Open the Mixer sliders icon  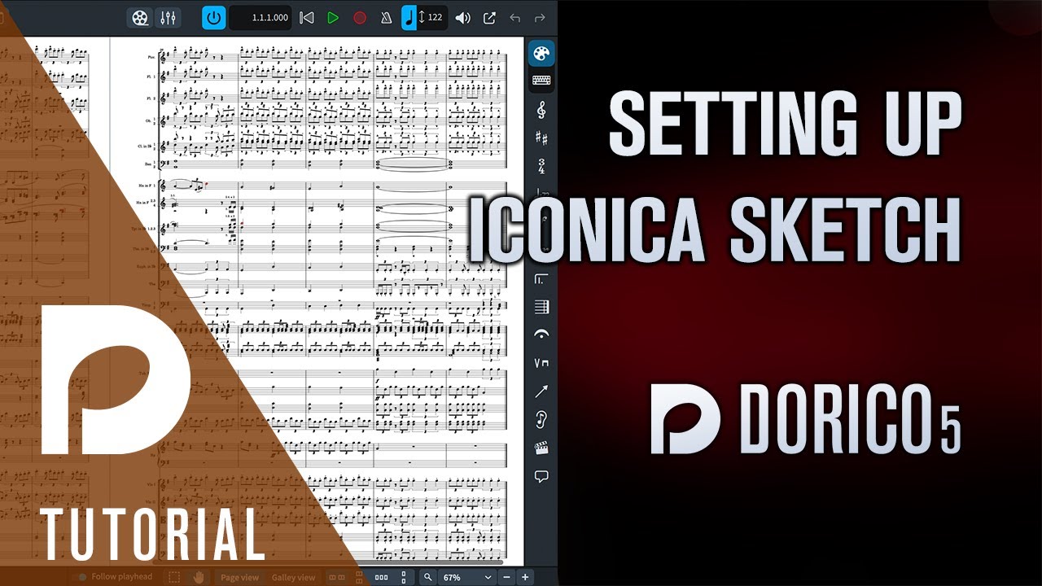coord(169,18)
